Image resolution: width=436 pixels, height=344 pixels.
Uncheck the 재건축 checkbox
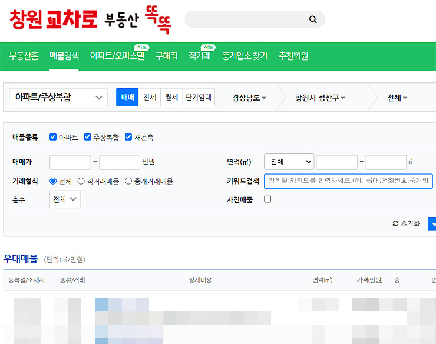tap(128, 137)
